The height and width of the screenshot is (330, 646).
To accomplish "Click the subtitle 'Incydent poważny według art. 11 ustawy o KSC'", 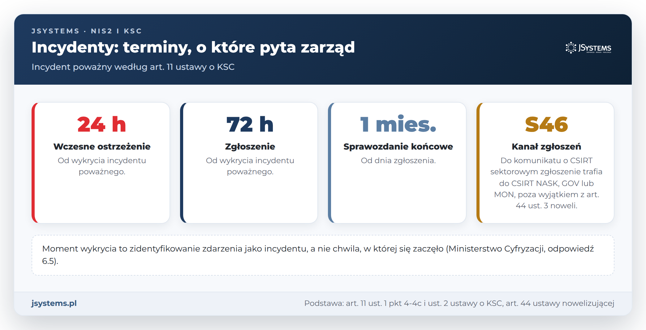I will tap(133, 67).
